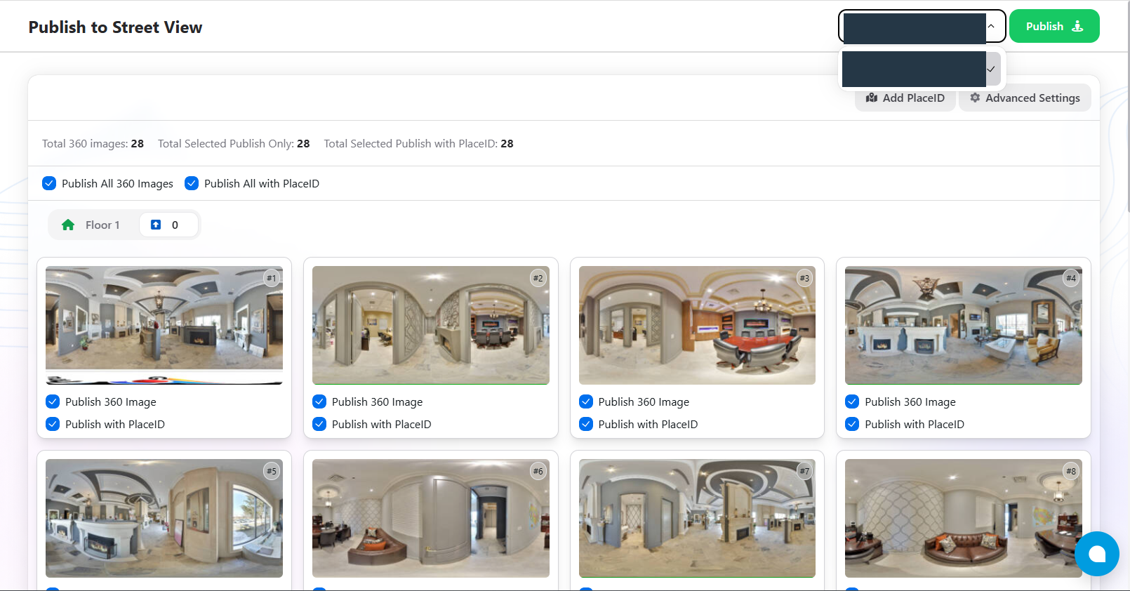Uncheck Publish 360 Image for image #3
The height and width of the screenshot is (591, 1130).
coord(586,401)
